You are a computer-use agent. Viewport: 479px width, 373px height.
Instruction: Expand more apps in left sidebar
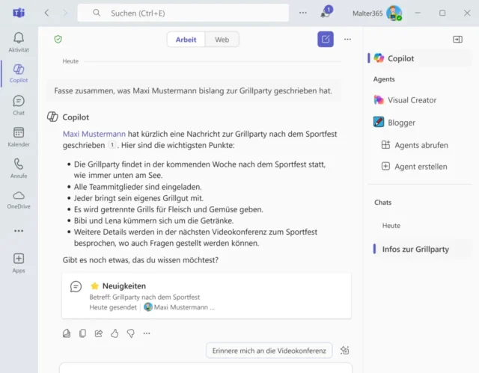pos(19,231)
